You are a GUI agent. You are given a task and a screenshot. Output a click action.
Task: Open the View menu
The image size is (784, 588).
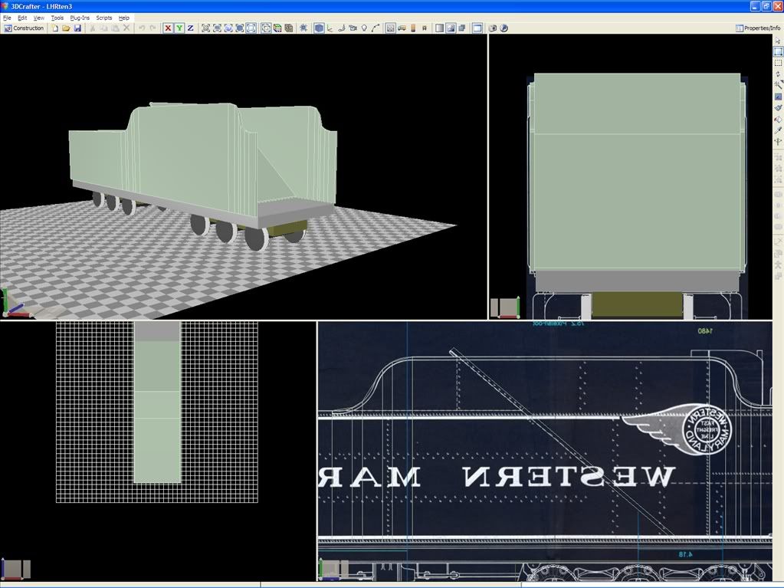coord(38,18)
